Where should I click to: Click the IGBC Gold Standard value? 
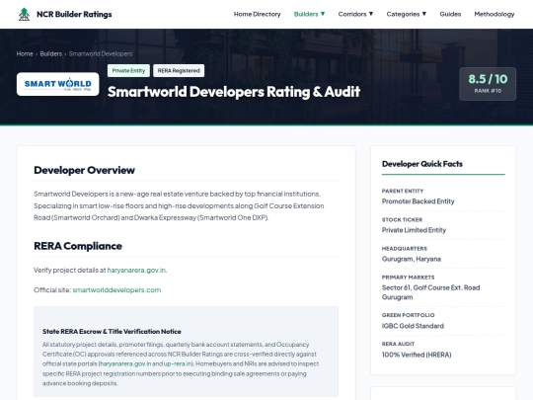pyautogui.click(x=413, y=326)
